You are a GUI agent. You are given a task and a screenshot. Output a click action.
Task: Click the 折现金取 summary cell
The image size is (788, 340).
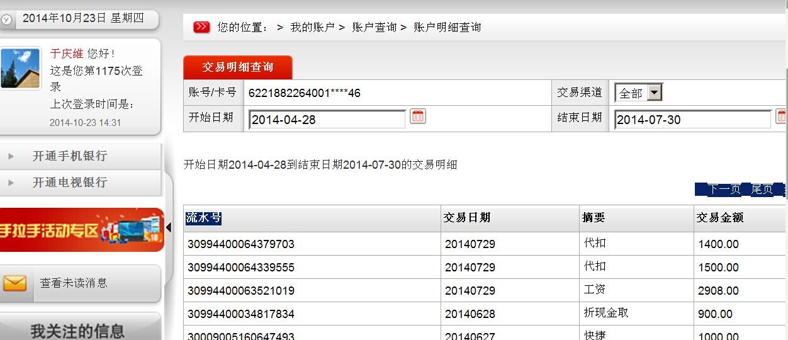(x=606, y=313)
